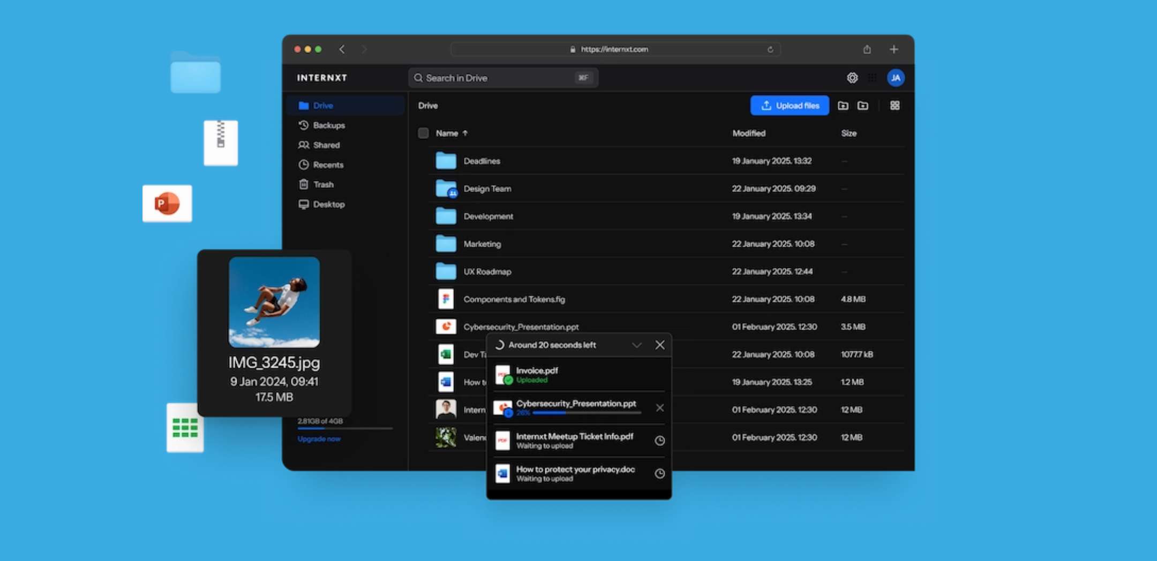This screenshot has height=561, width=1157.
Task: Open the settings gear icon
Action: (852, 78)
